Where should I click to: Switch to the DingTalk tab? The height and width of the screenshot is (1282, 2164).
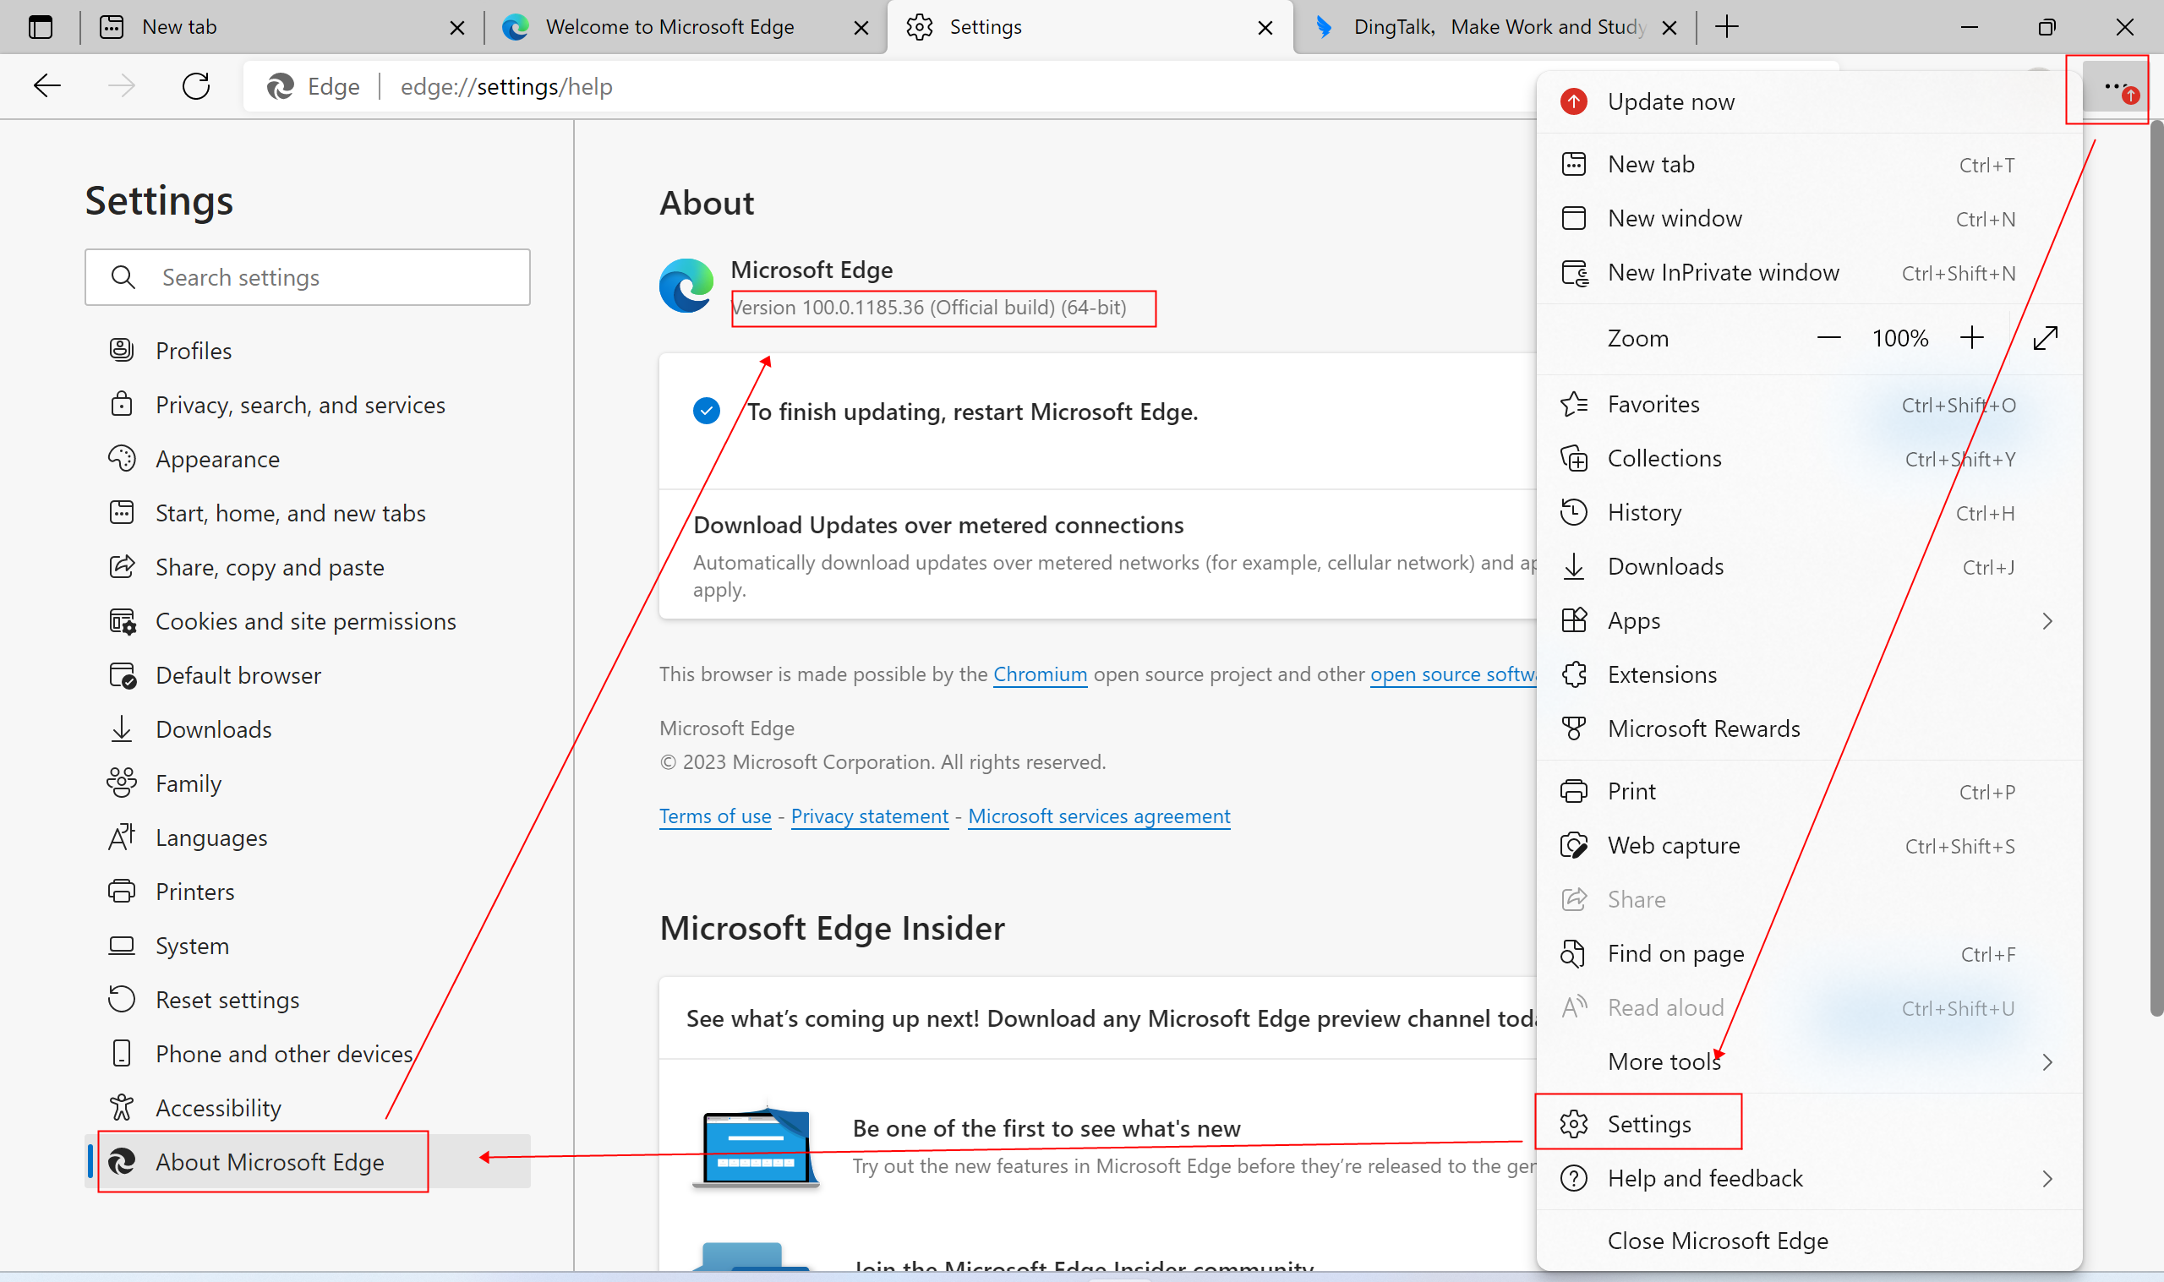point(1495,27)
